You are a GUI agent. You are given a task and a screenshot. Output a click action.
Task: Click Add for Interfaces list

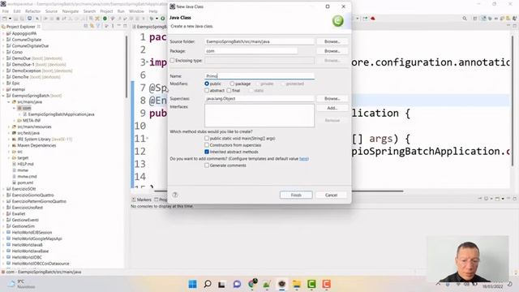(332, 108)
